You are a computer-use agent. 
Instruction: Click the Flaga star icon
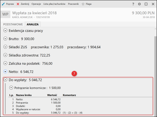coord(83,4)
